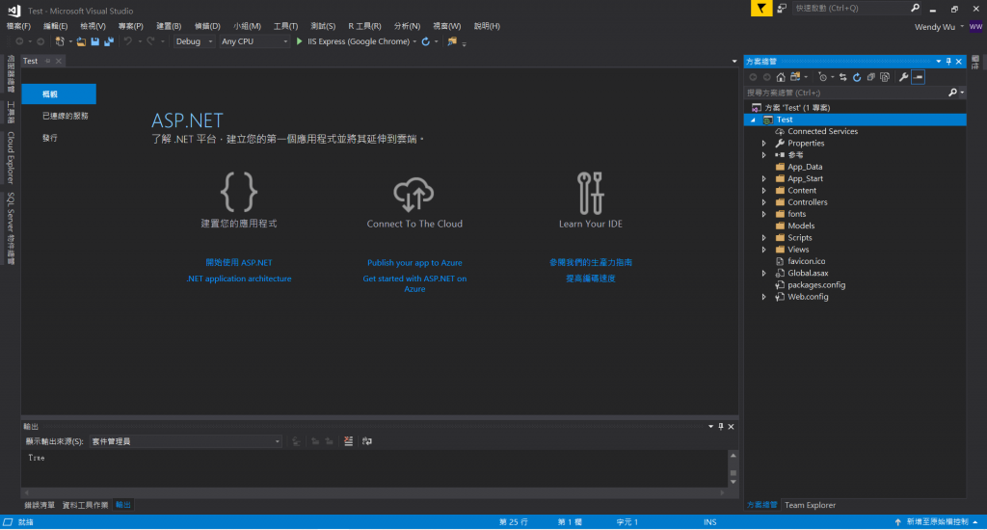Click the Save toolbar icon
The width and height of the screenshot is (987, 530).
point(95,41)
